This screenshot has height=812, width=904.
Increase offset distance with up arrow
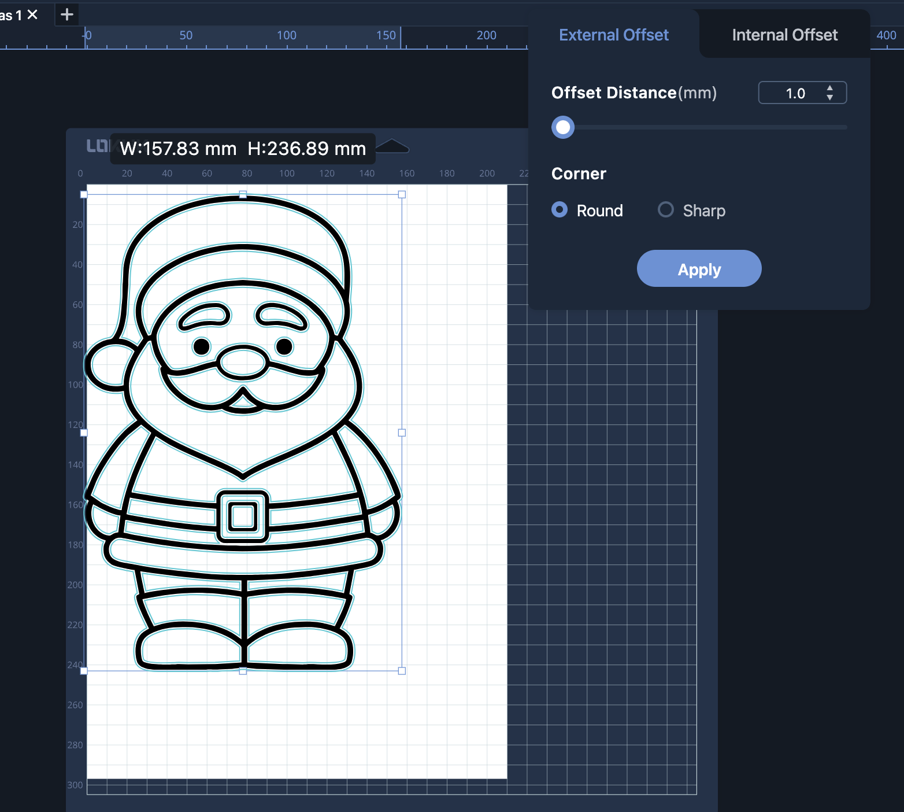tap(830, 88)
